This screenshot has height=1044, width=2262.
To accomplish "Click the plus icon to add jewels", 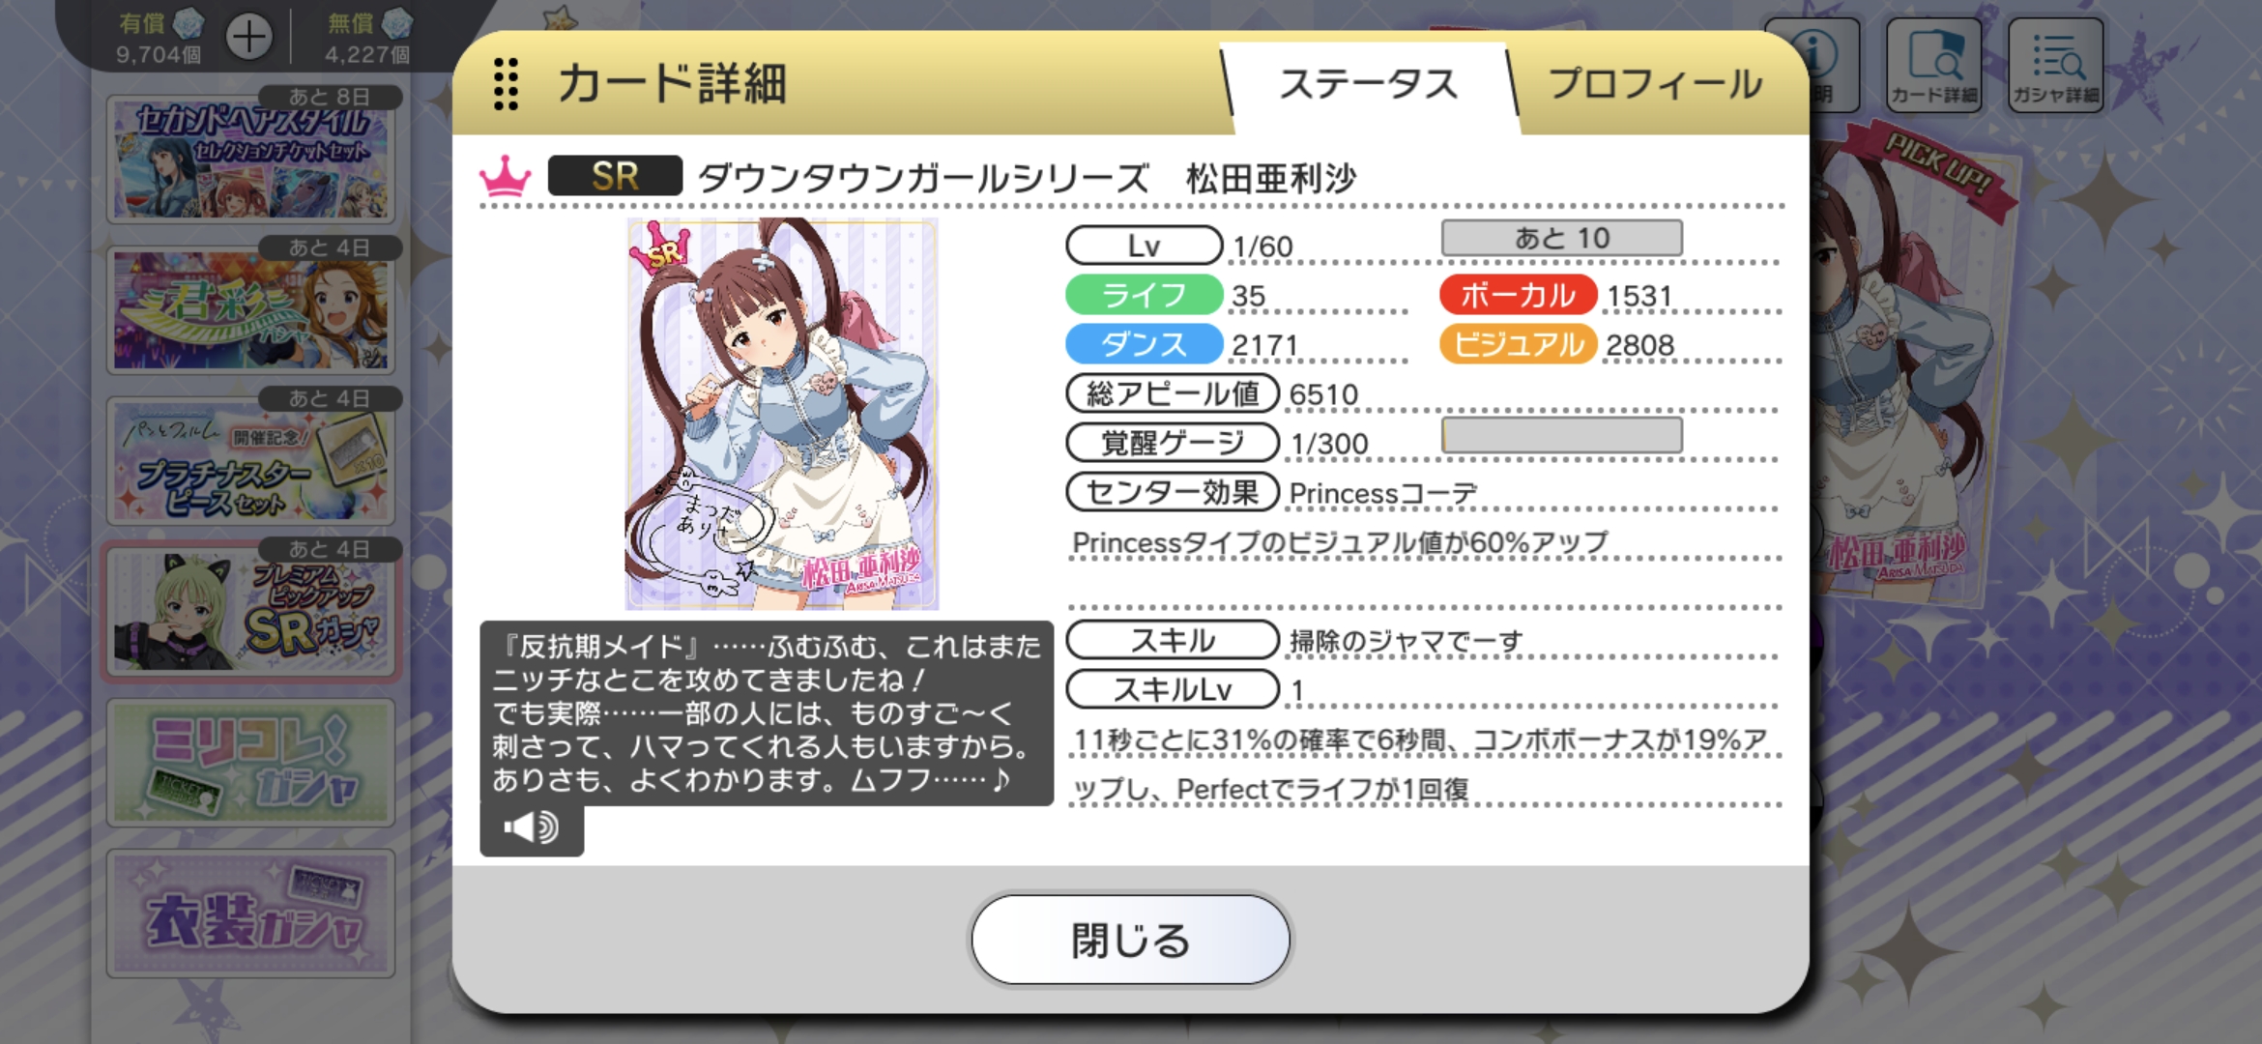I will point(249,39).
